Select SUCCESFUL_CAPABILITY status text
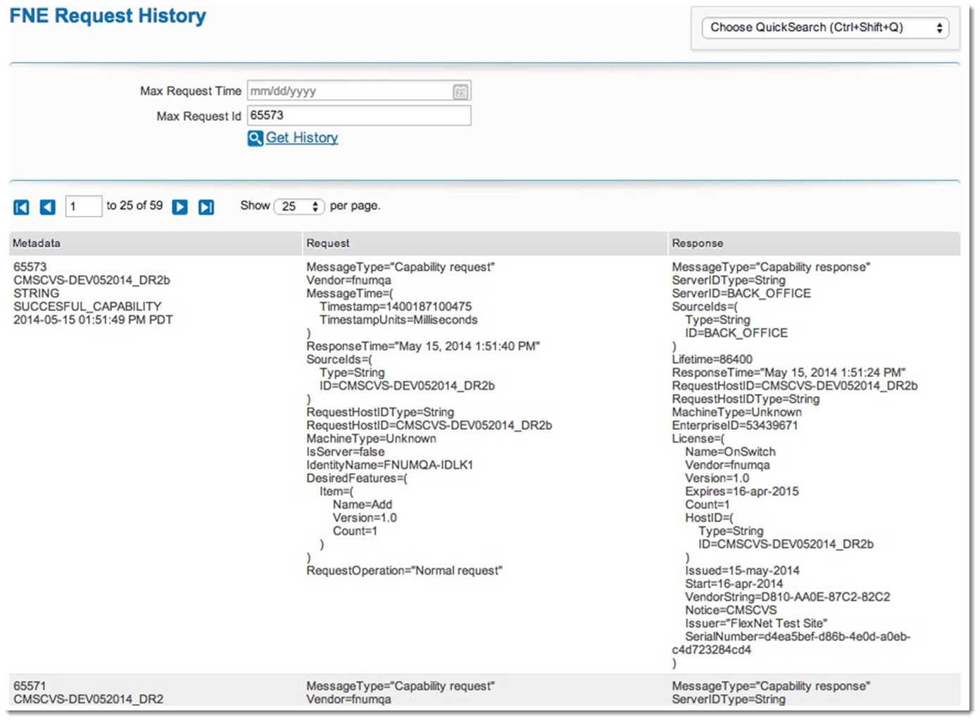 tap(87, 307)
